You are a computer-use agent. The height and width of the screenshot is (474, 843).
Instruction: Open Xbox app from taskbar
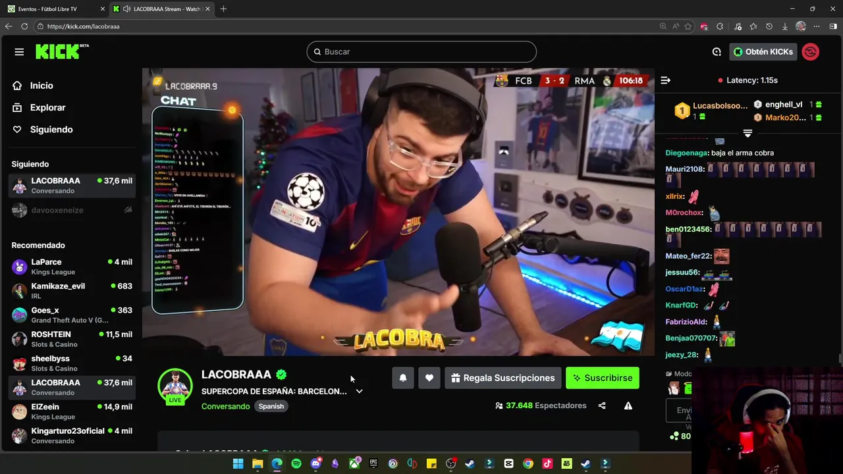pyautogui.click(x=354, y=464)
